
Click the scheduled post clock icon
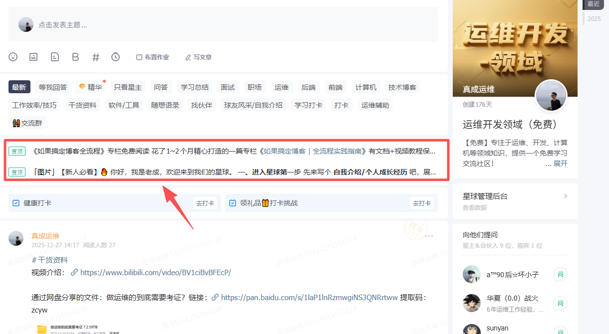coord(116,57)
